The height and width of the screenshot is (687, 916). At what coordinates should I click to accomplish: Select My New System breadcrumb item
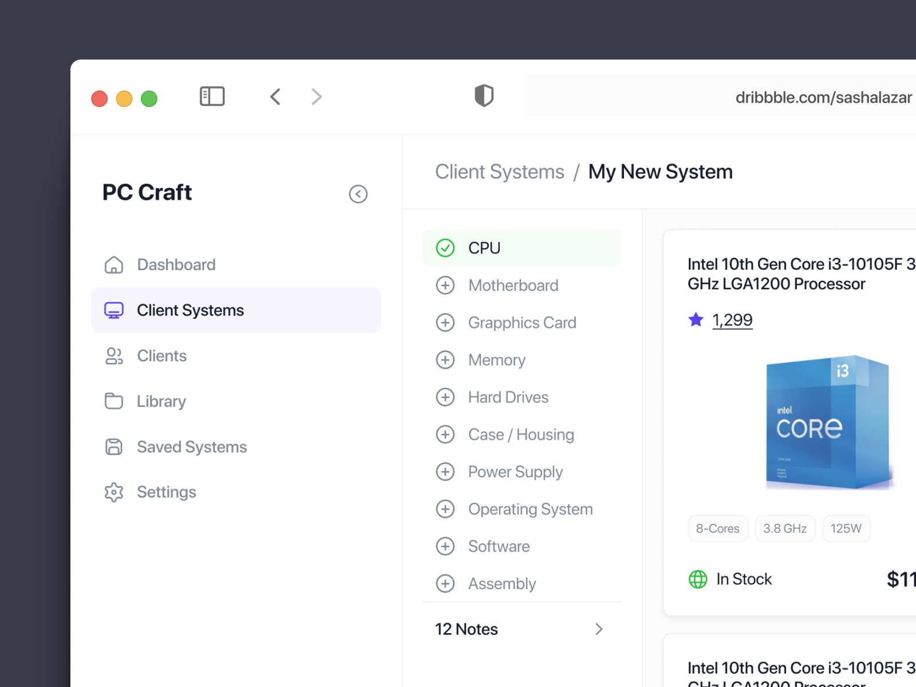click(660, 172)
